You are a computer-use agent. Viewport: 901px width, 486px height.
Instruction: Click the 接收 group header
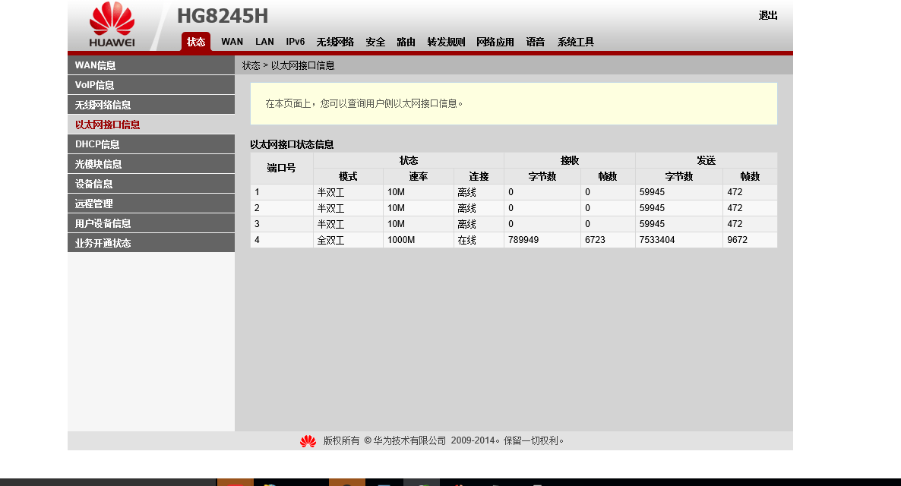click(570, 160)
